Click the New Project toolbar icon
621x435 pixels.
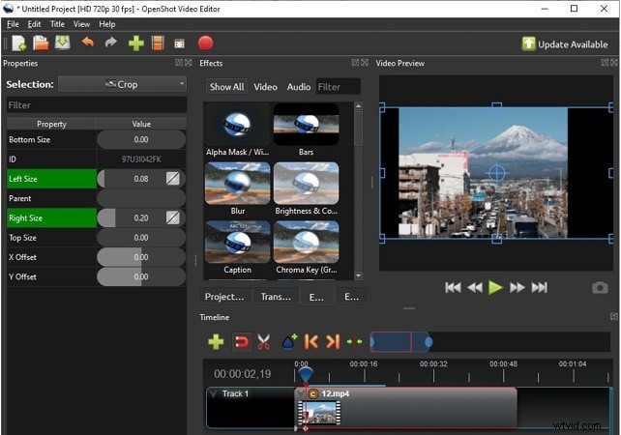coord(18,43)
